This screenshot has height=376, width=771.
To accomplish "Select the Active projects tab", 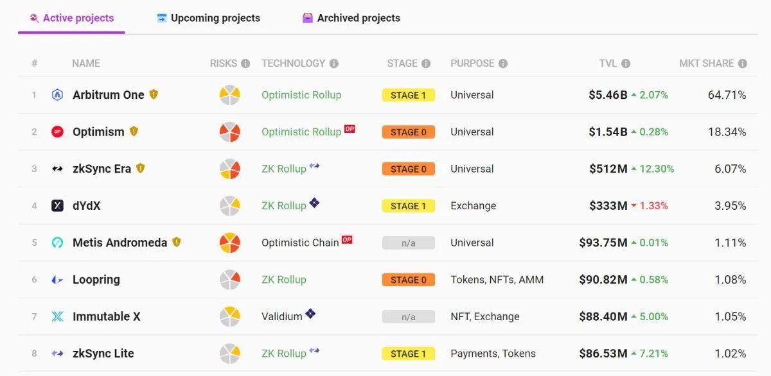I will pos(72,18).
